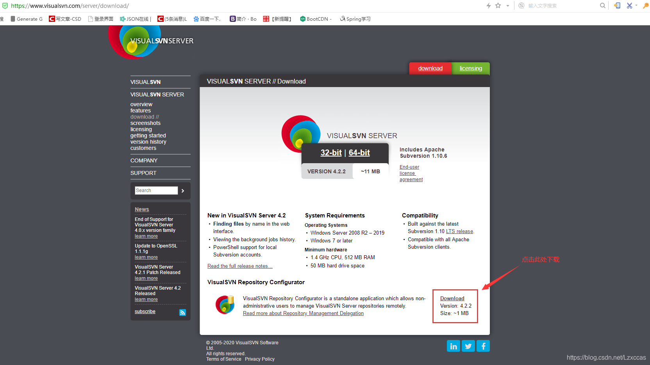
Task: Open Terms of Service in footer
Action: point(224,359)
